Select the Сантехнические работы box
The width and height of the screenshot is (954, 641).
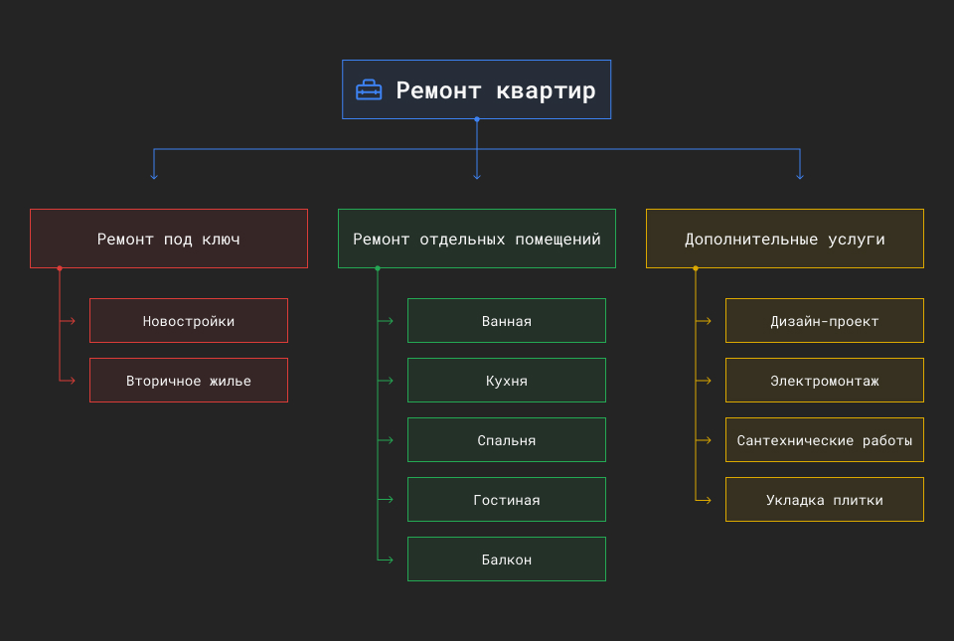tap(825, 439)
